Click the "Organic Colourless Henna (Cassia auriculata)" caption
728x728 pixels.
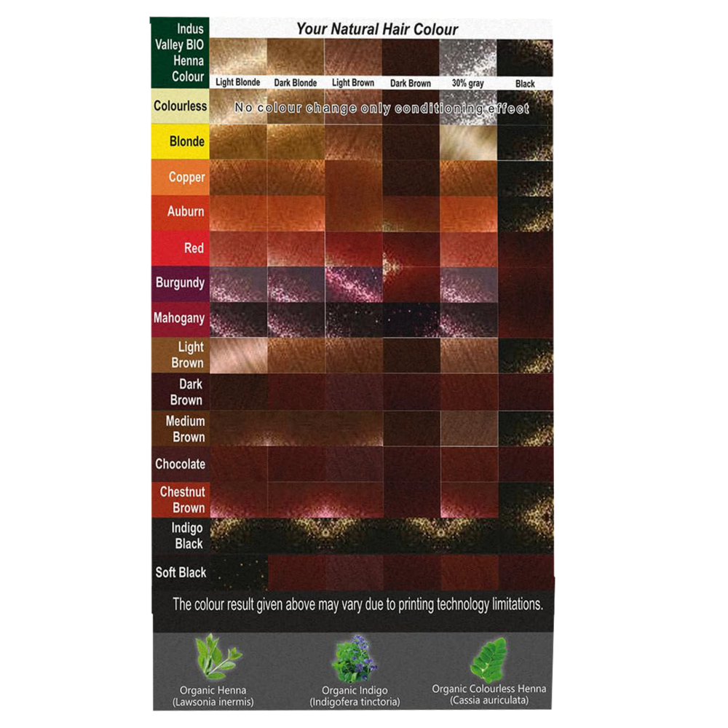point(489,695)
